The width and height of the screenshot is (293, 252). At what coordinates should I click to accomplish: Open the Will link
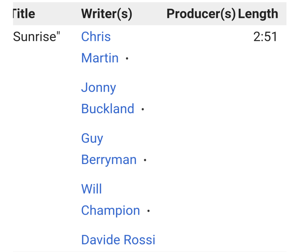coord(91,189)
